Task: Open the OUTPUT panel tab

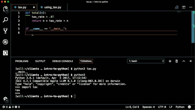Action: 40,61
